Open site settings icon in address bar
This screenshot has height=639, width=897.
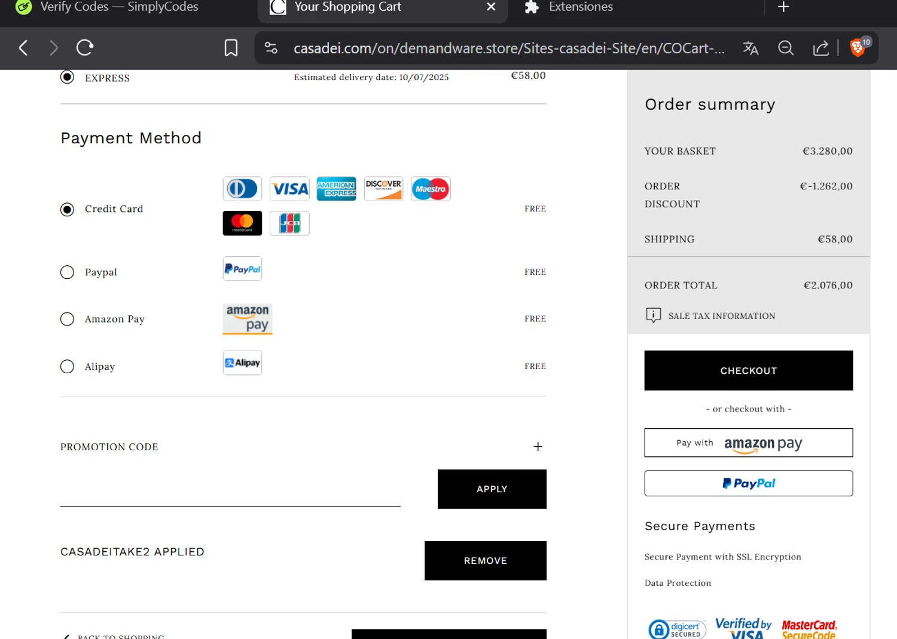271,48
